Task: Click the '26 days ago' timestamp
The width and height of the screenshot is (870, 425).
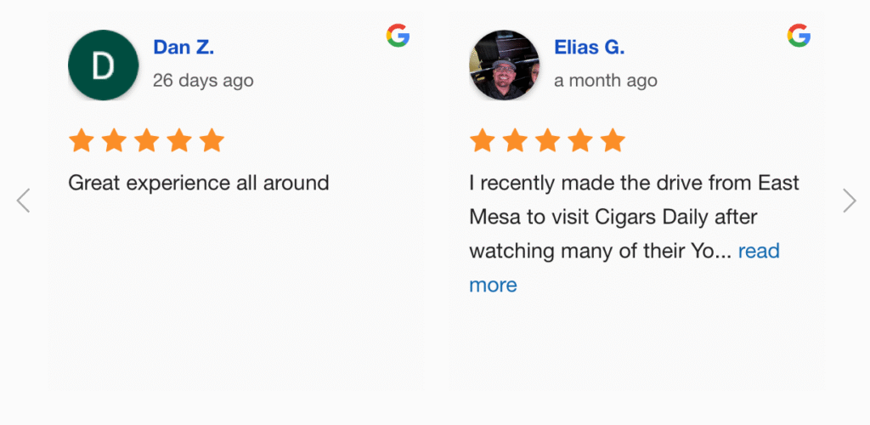Action: coord(203,81)
